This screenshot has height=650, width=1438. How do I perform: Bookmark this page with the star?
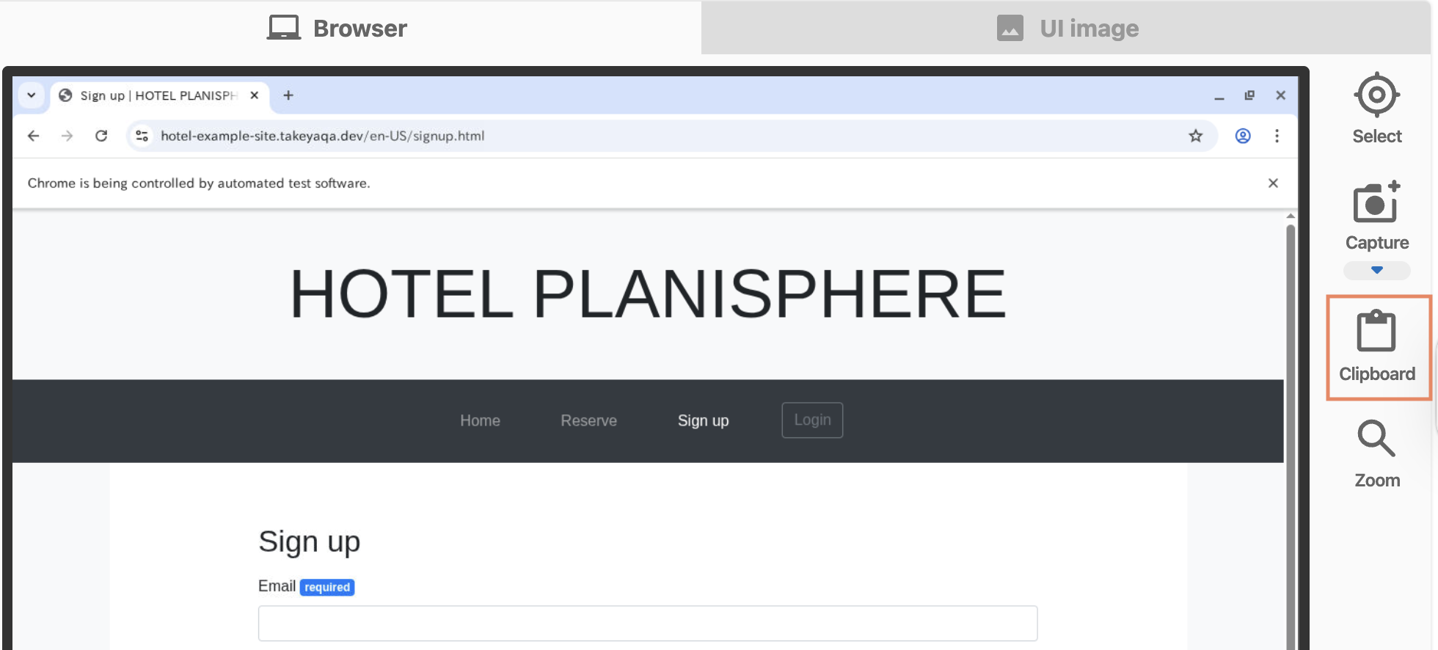1196,136
